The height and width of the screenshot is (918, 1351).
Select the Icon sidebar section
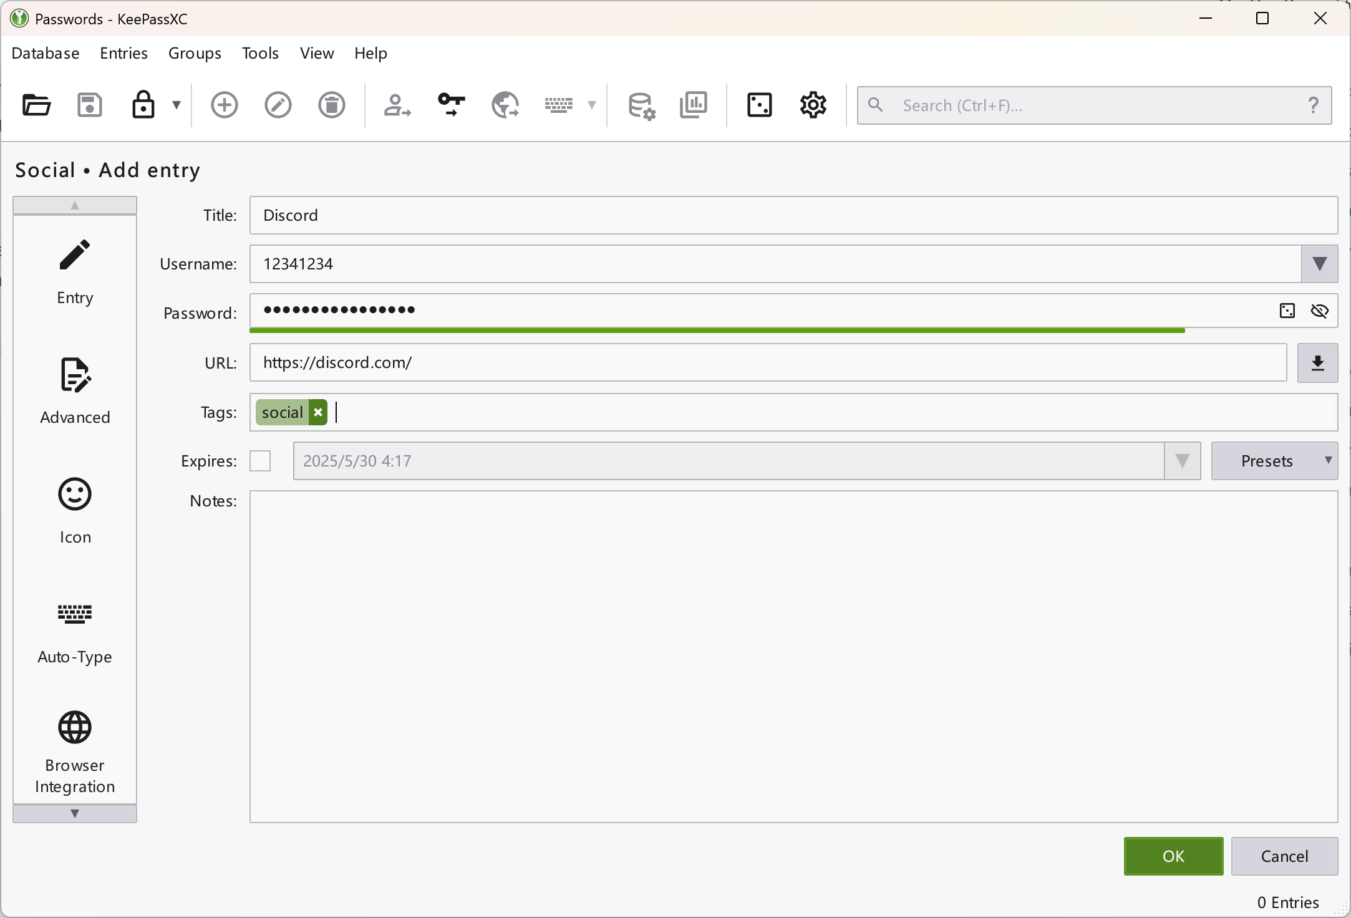click(75, 511)
